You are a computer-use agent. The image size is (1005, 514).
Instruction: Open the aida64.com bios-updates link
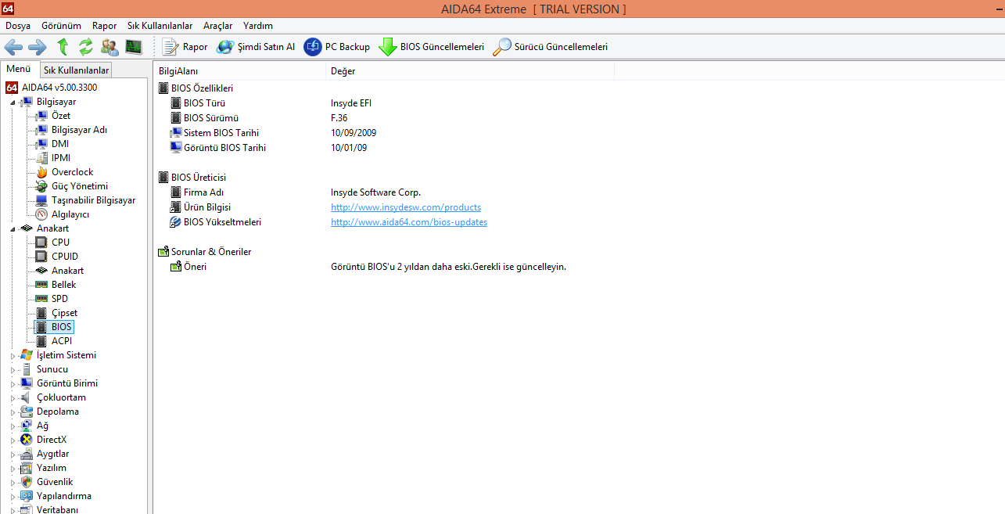coord(409,222)
